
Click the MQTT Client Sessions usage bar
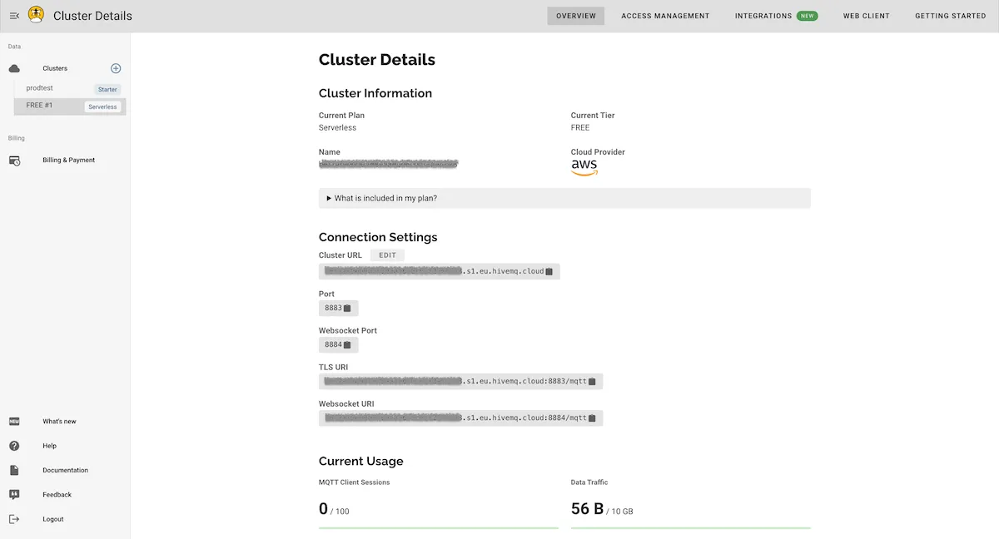point(439,527)
